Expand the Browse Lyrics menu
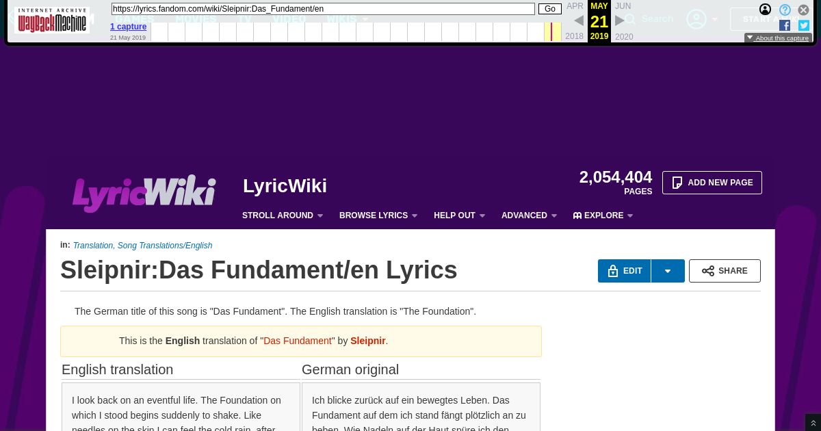The image size is (821, 431). click(x=378, y=215)
